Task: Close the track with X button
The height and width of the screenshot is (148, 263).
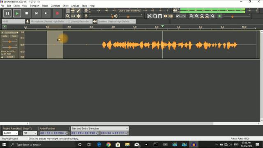Action: point(2,32)
